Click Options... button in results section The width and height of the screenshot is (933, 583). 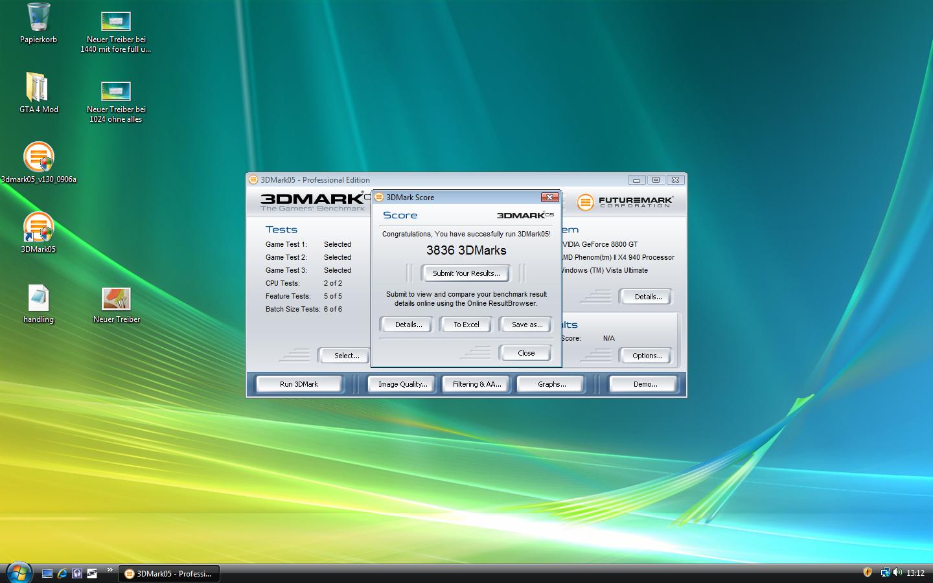tap(647, 356)
